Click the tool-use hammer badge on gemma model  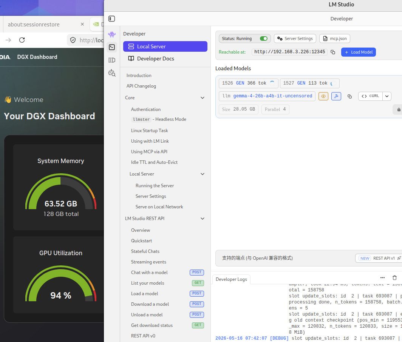point(336,96)
